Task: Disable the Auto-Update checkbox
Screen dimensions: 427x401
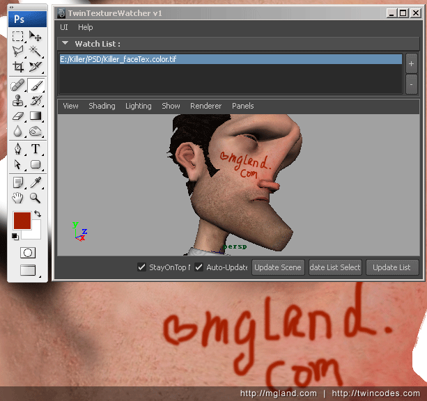Action: click(x=199, y=267)
